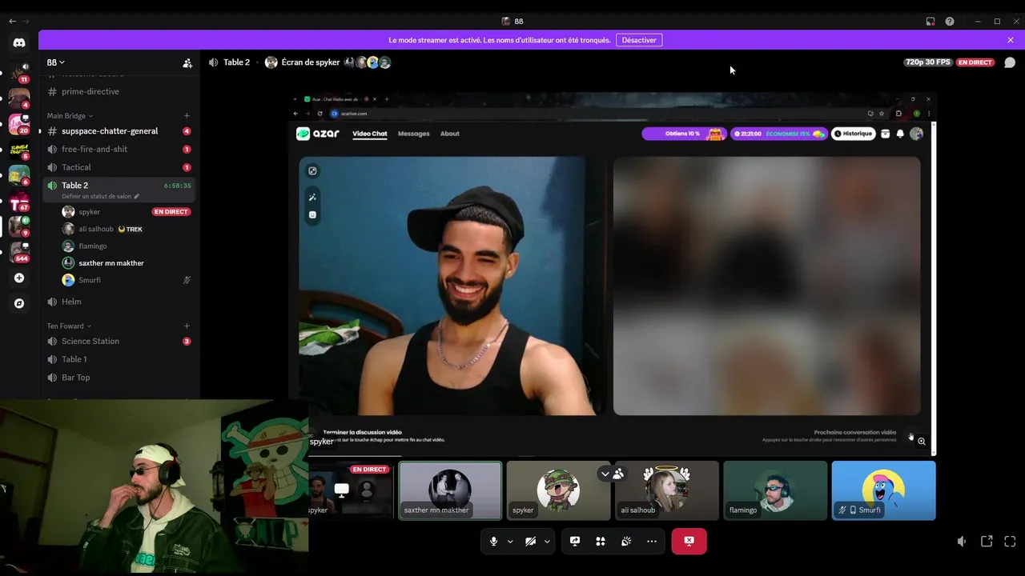Viewport: 1025px width, 576px height.
Task: Open the help question mark icon
Action: pyautogui.click(x=950, y=22)
